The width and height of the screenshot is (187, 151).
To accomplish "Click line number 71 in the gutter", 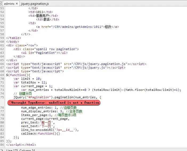I will [x=2, y=82].
